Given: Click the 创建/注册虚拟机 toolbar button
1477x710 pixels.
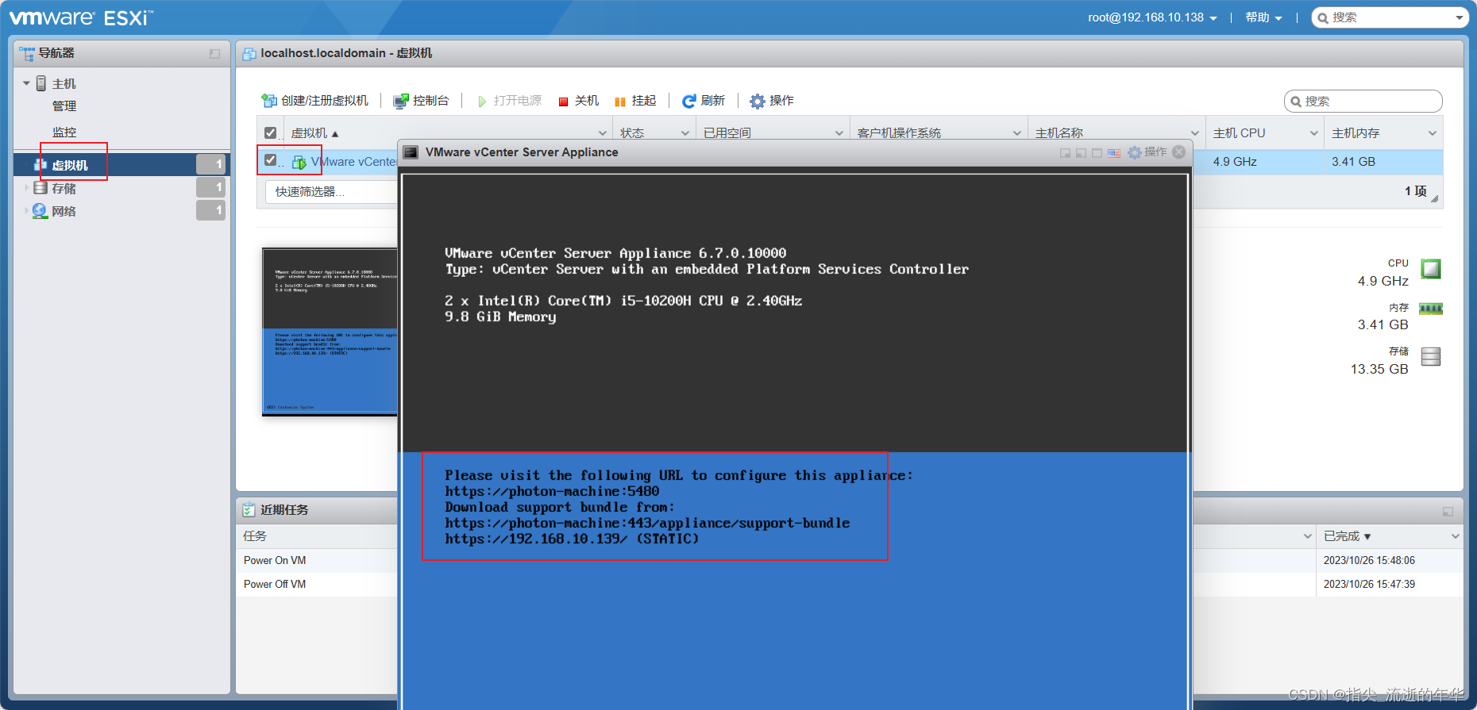Looking at the screenshot, I should pyautogui.click(x=314, y=101).
